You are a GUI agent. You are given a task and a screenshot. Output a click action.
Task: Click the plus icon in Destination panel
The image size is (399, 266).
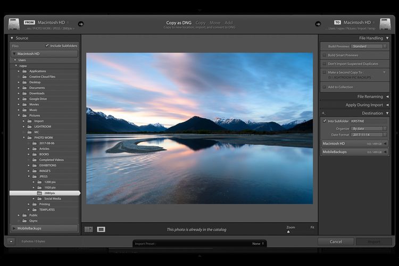(323, 113)
